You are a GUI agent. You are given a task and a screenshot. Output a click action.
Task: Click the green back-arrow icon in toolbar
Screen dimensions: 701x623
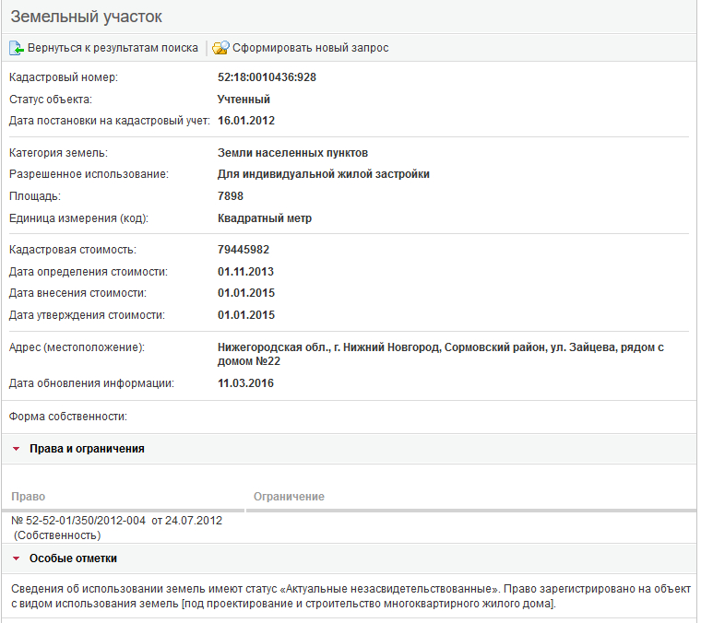click(x=17, y=48)
